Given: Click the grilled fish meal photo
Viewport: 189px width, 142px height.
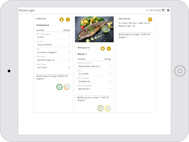Looking at the screenshot, I should coord(94,29).
